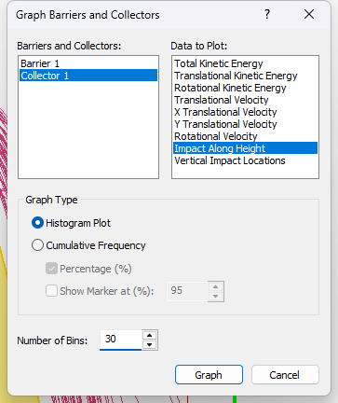Click the marker percentage field showing 95
Screen dimensions: 338x403
pos(187,291)
